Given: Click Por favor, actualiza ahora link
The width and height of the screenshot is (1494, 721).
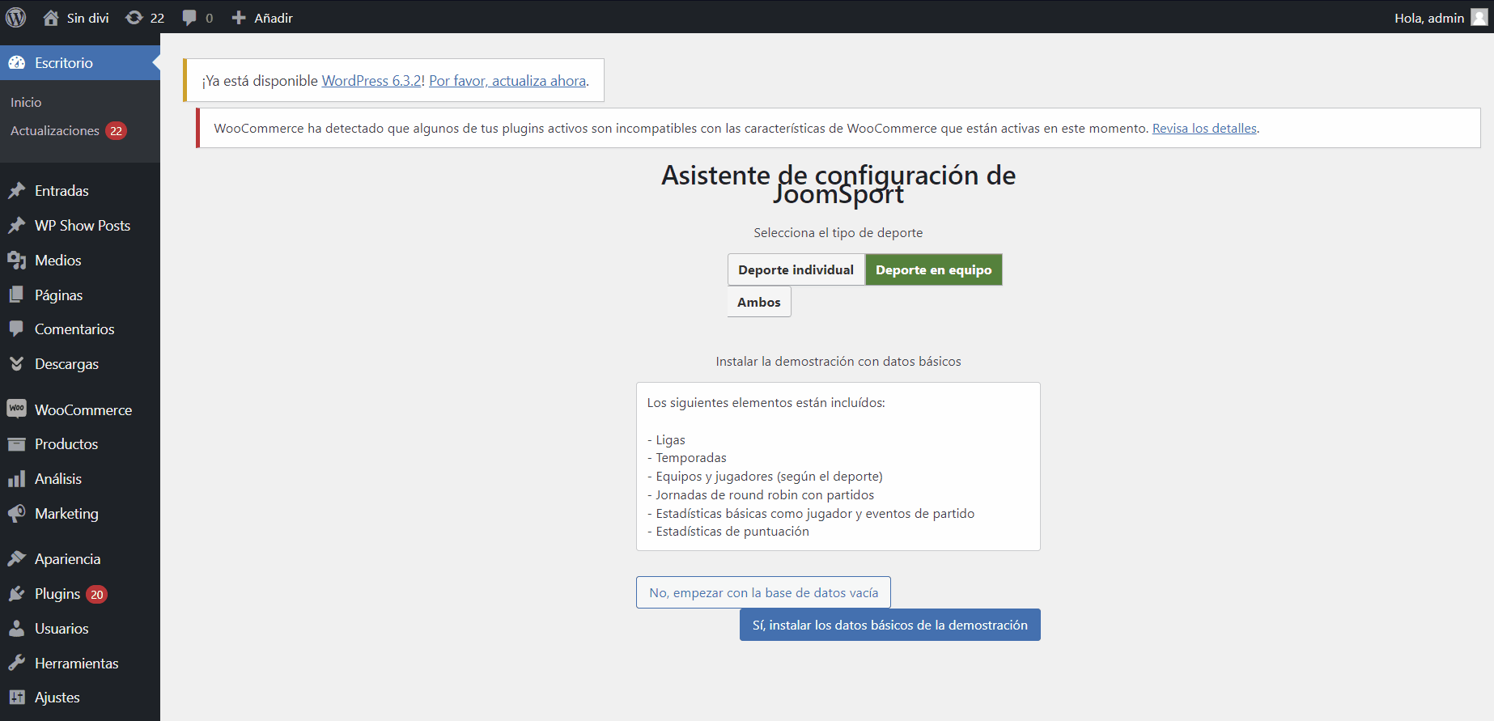Looking at the screenshot, I should click(x=507, y=81).
